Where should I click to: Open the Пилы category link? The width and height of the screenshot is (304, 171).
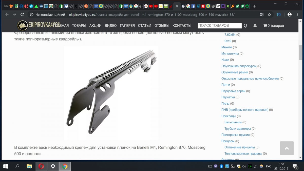tap(225, 104)
